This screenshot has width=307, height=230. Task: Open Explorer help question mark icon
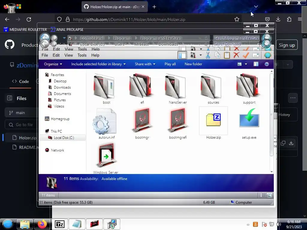(267, 64)
